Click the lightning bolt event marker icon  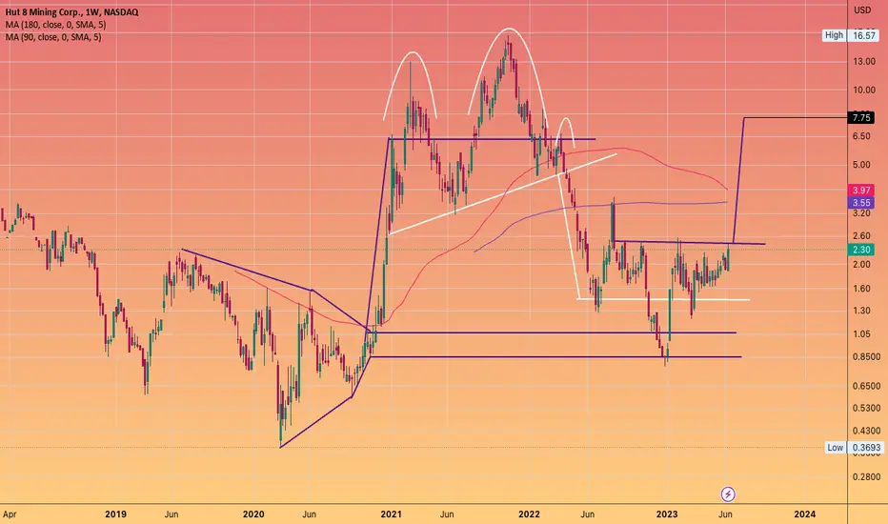[x=728, y=494]
